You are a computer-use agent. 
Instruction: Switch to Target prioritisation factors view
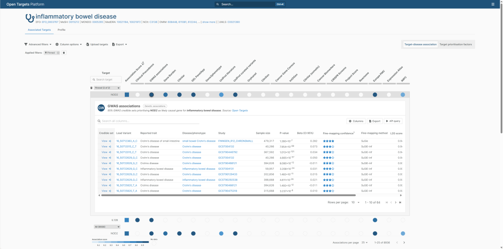pyautogui.click(x=455, y=44)
